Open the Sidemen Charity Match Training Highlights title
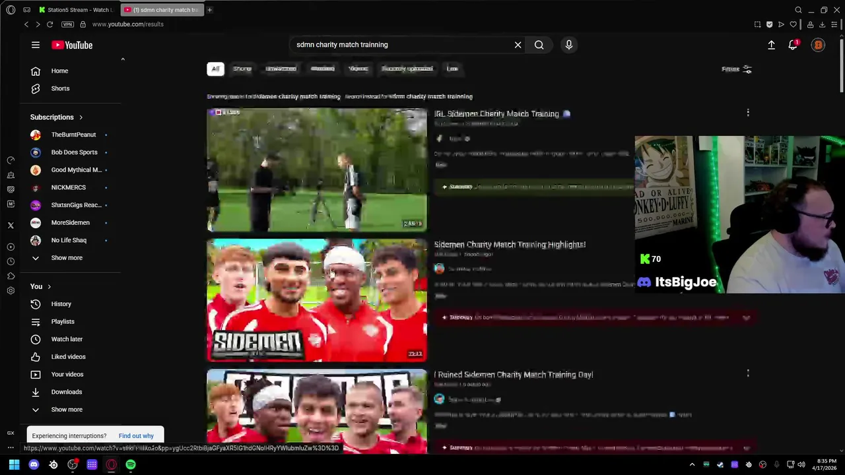The height and width of the screenshot is (475, 845). [x=510, y=244]
